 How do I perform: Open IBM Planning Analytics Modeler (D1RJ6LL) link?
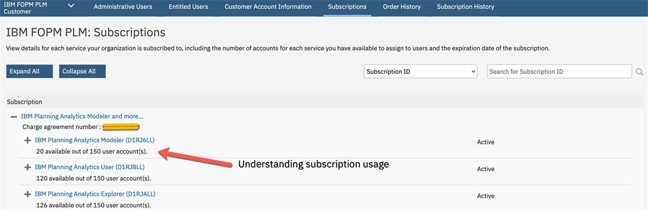(95, 140)
